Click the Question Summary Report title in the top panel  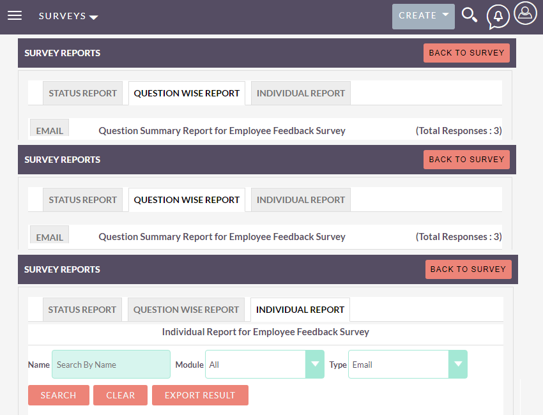coord(222,131)
